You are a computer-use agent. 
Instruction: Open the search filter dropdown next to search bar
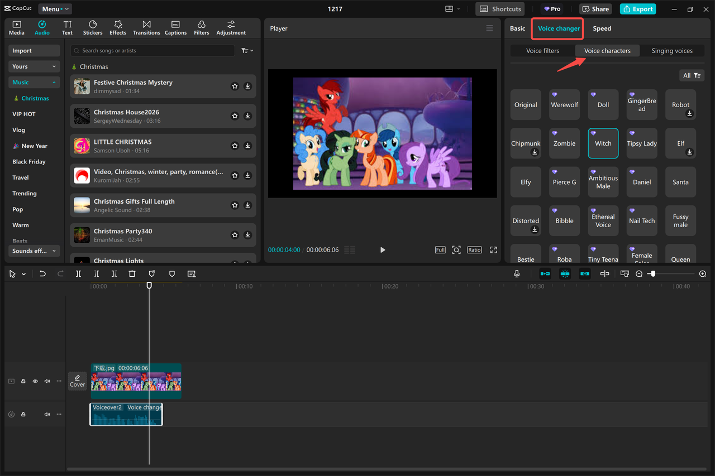point(246,50)
